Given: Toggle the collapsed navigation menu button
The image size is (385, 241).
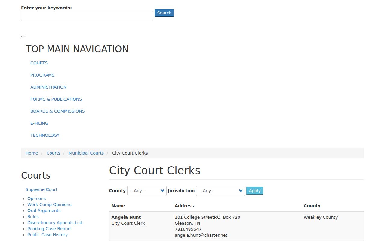Looking at the screenshot, I should tap(24, 36).
